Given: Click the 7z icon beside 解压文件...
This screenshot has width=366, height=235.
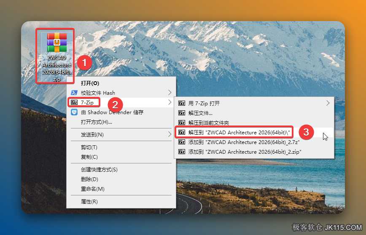Looking at the screenshot, I should [182, 113].
